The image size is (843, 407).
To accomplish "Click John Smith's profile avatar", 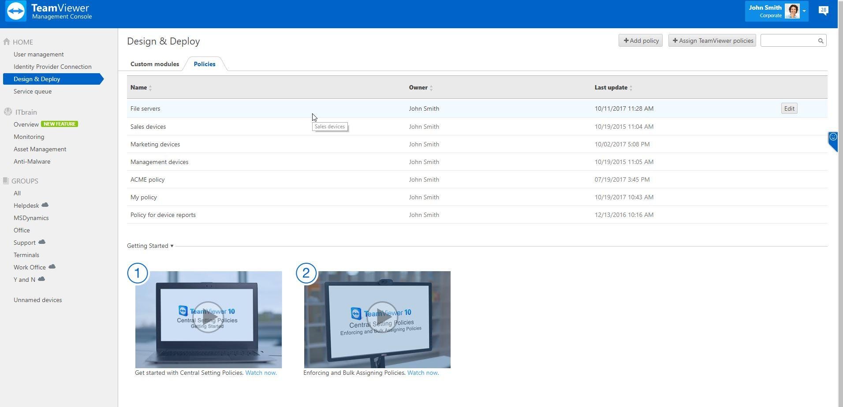I will [792, 11].
